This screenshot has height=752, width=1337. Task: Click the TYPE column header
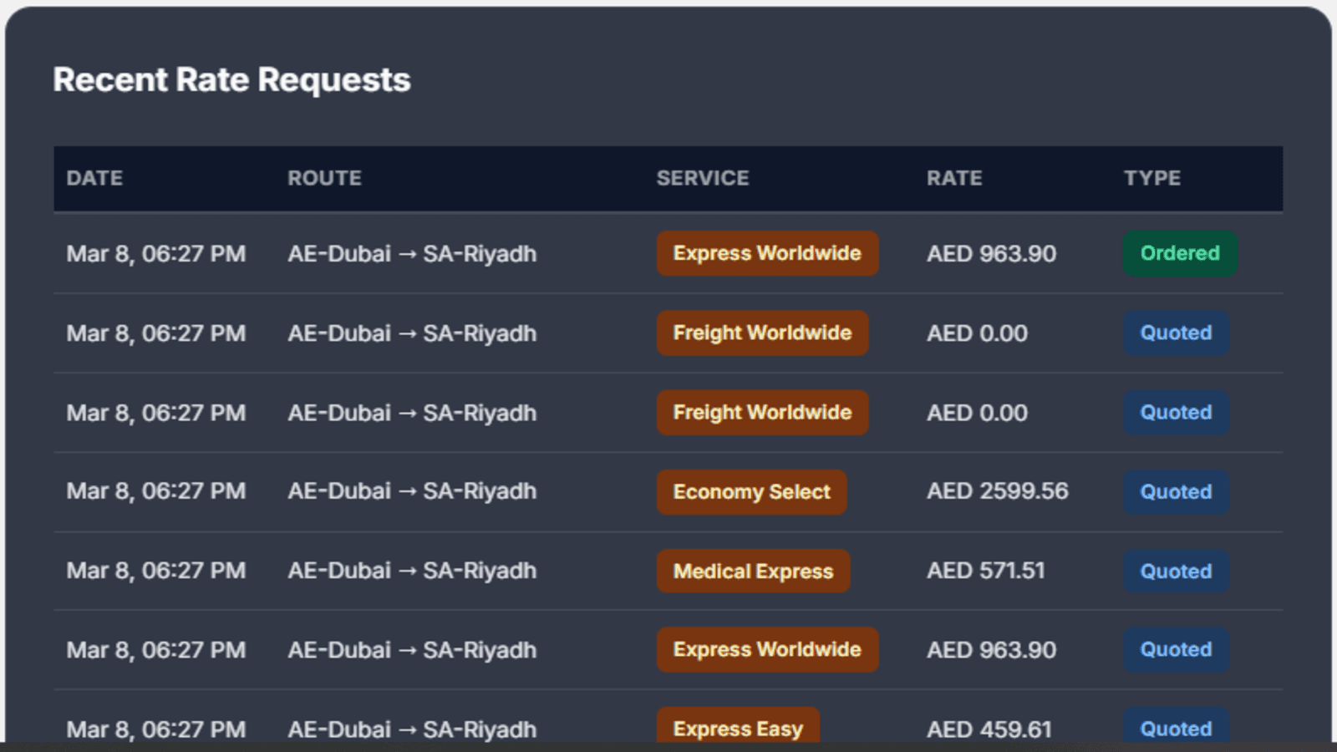(1151, 178)
